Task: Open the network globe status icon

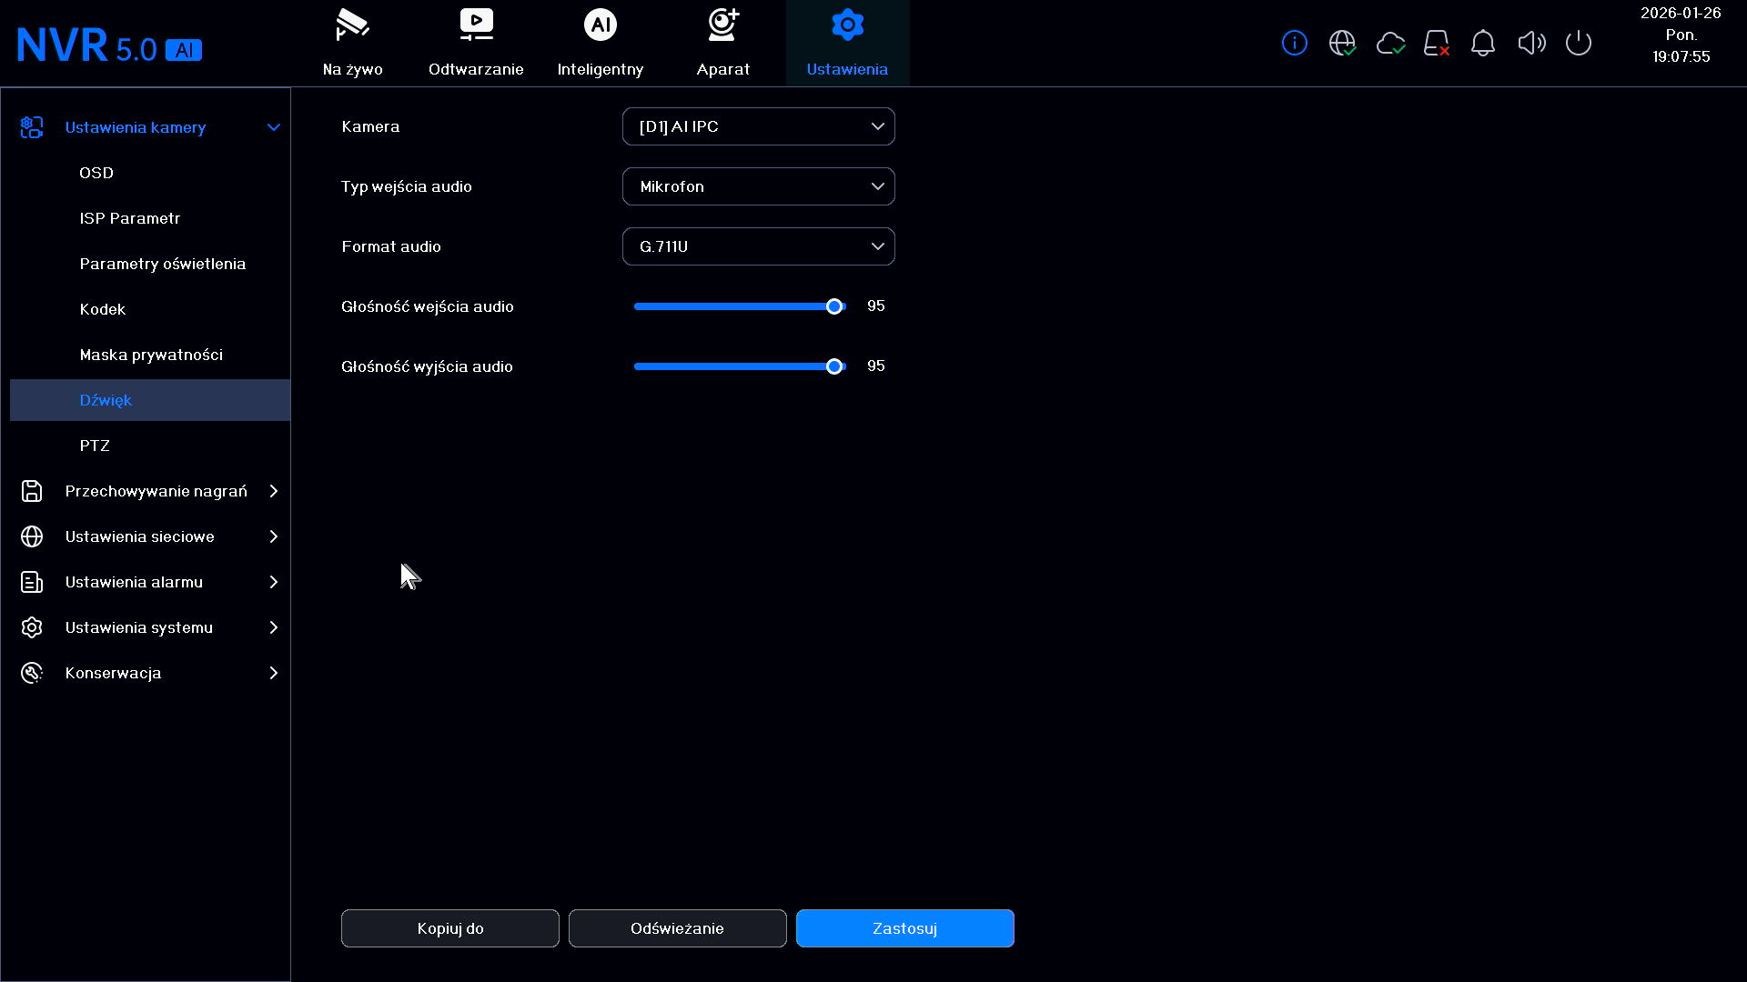Action: [x=1342, y=43]
